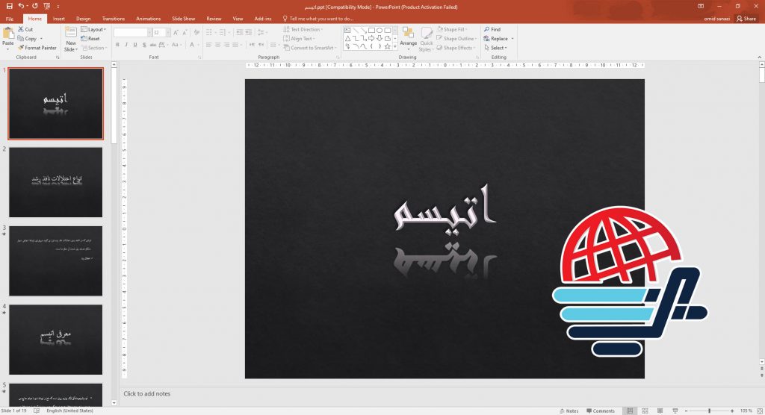The height and width of the screenshot is (415, 765).
Task: Toggle Underline formatting
Action: (135, 45)
